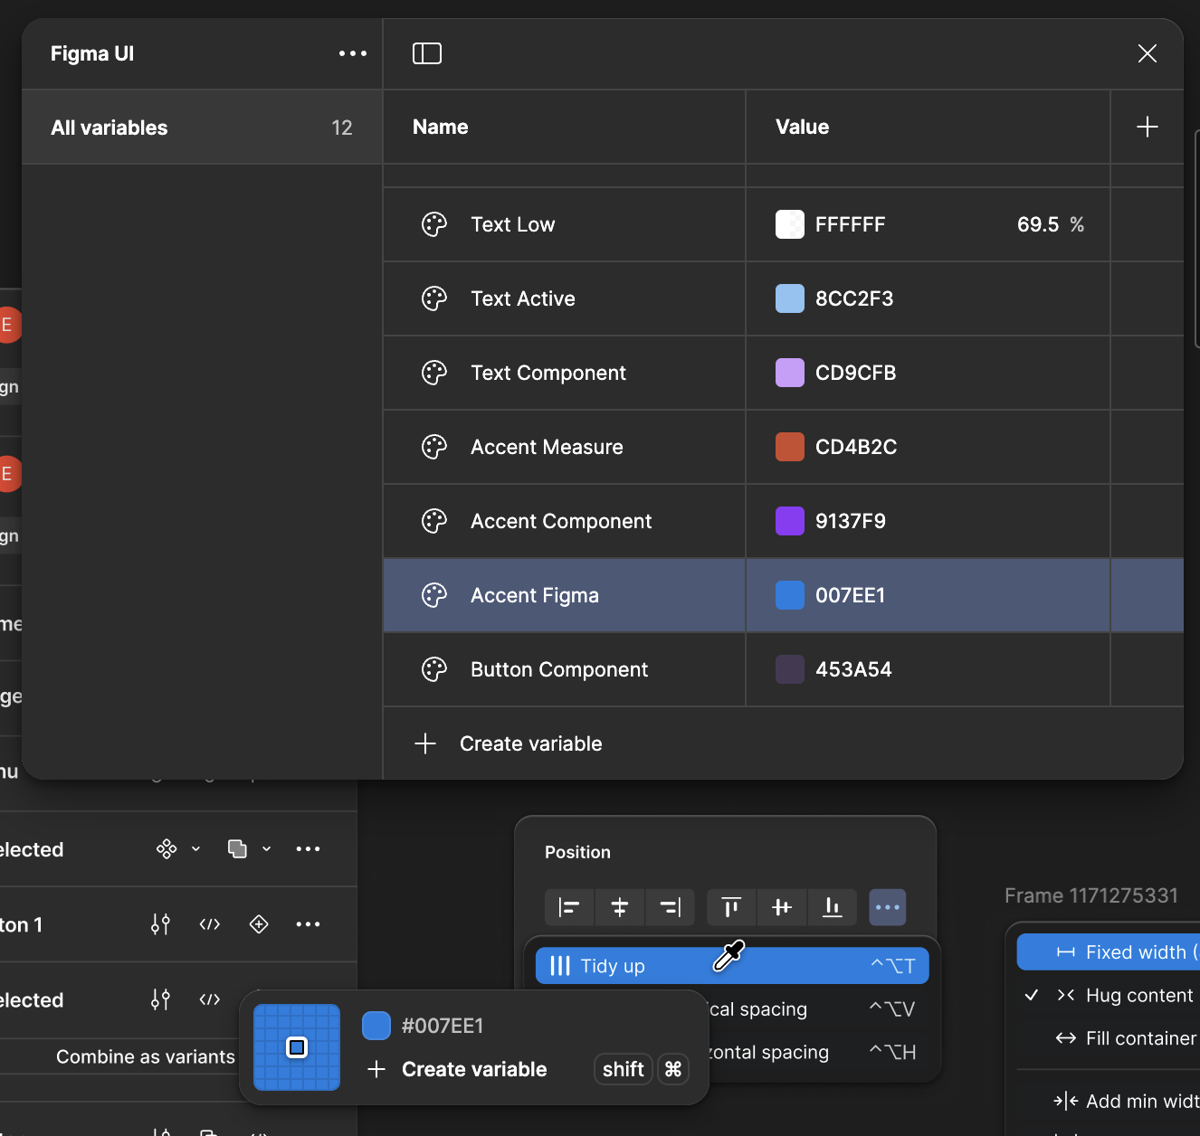Image resolution: width=1200 pixels, height=1136 pixels.
Task: Click the diamond-plus component icon in ton 1 row
Action: coord(259,924)
